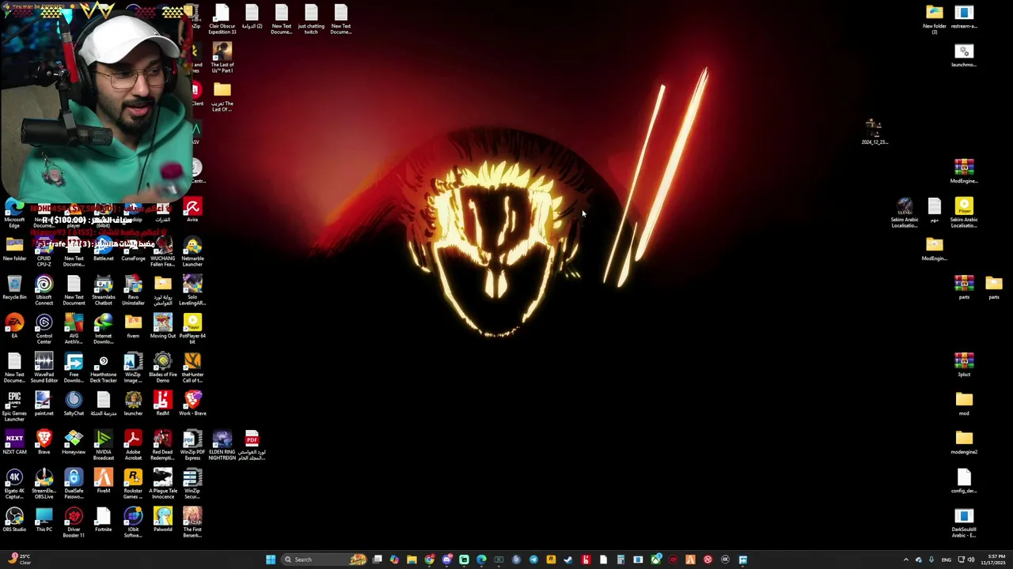Screen dimensions: 1013x569
Task: Open DarkSoulsIII Arabic file icon
Action: (x=964, y=522)
